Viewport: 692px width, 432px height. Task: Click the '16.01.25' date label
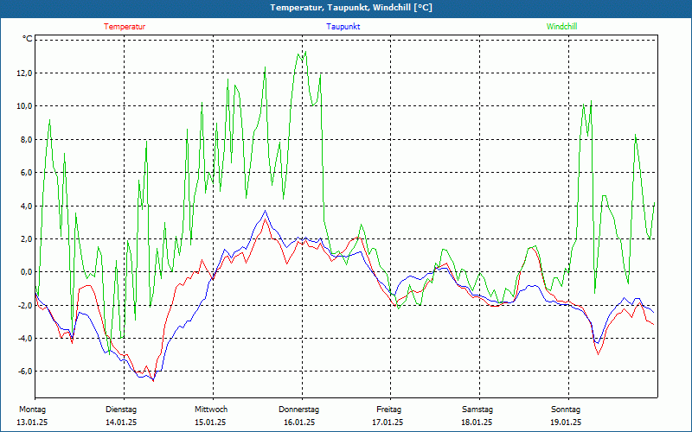pos(299,422)
